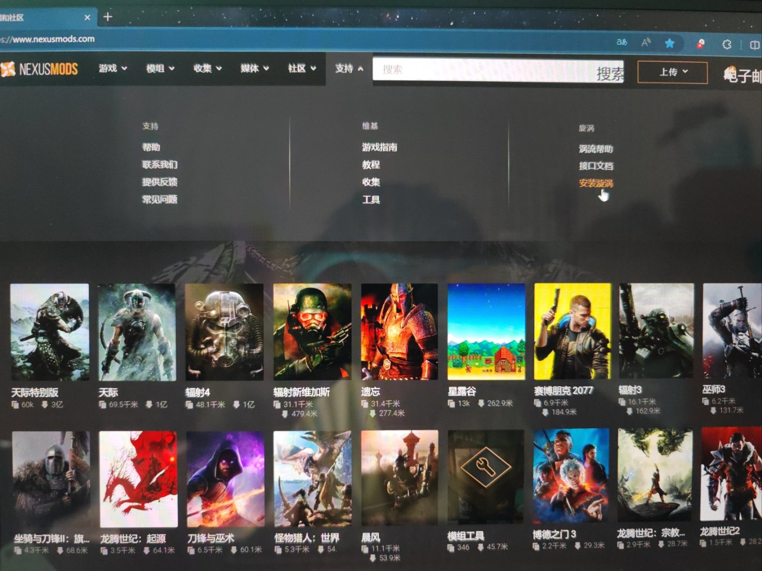Open 怪物猎人：世界 game cover
Viewport: 762px width, 571px height.
pos(313,478)
